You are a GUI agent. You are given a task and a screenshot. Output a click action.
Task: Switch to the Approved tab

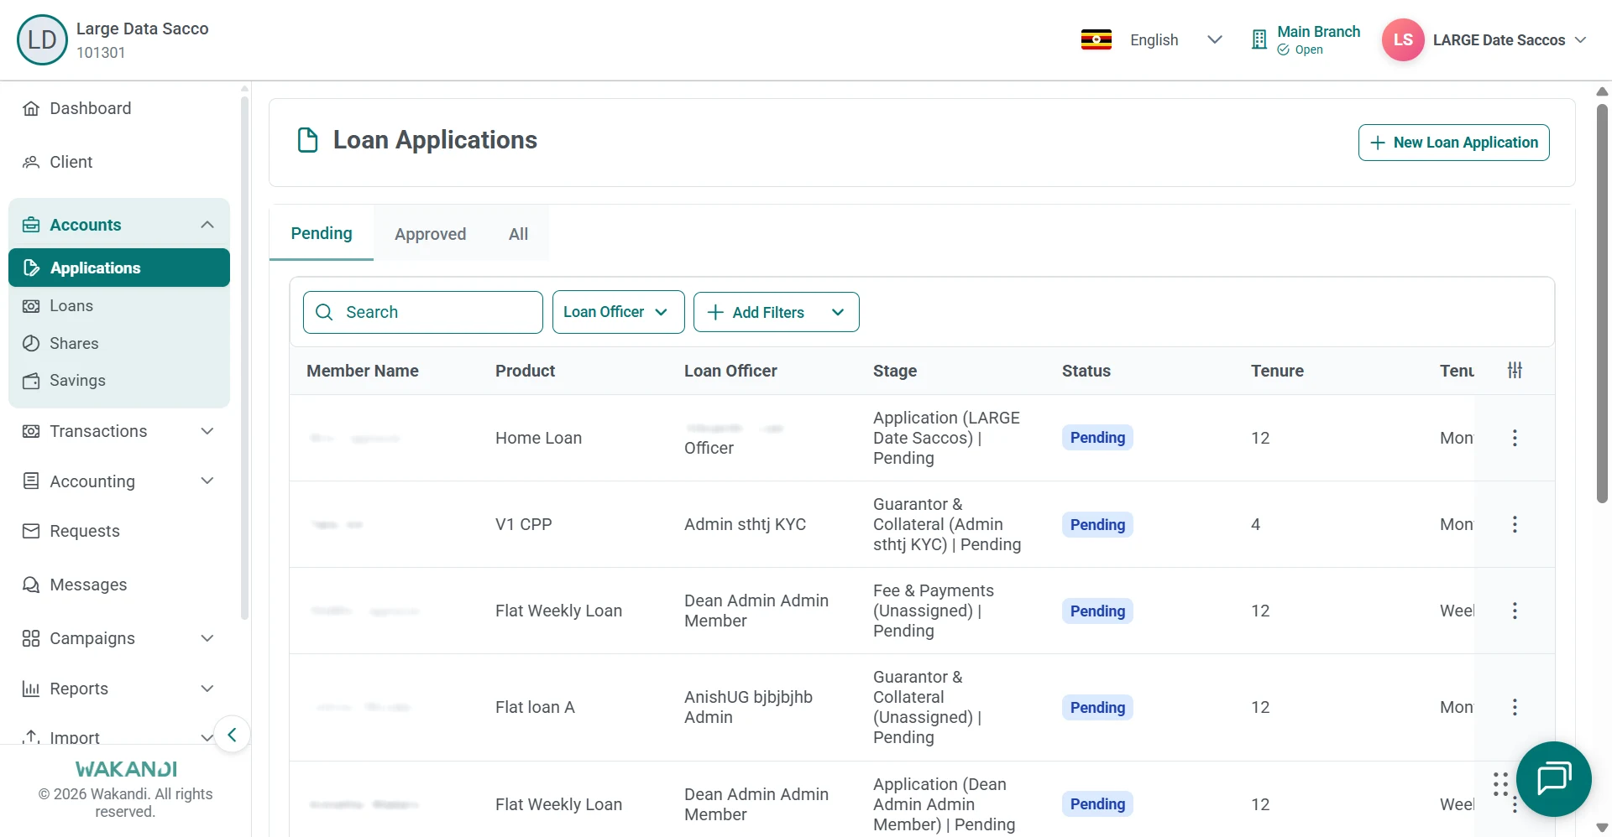[x=430, y=234]
